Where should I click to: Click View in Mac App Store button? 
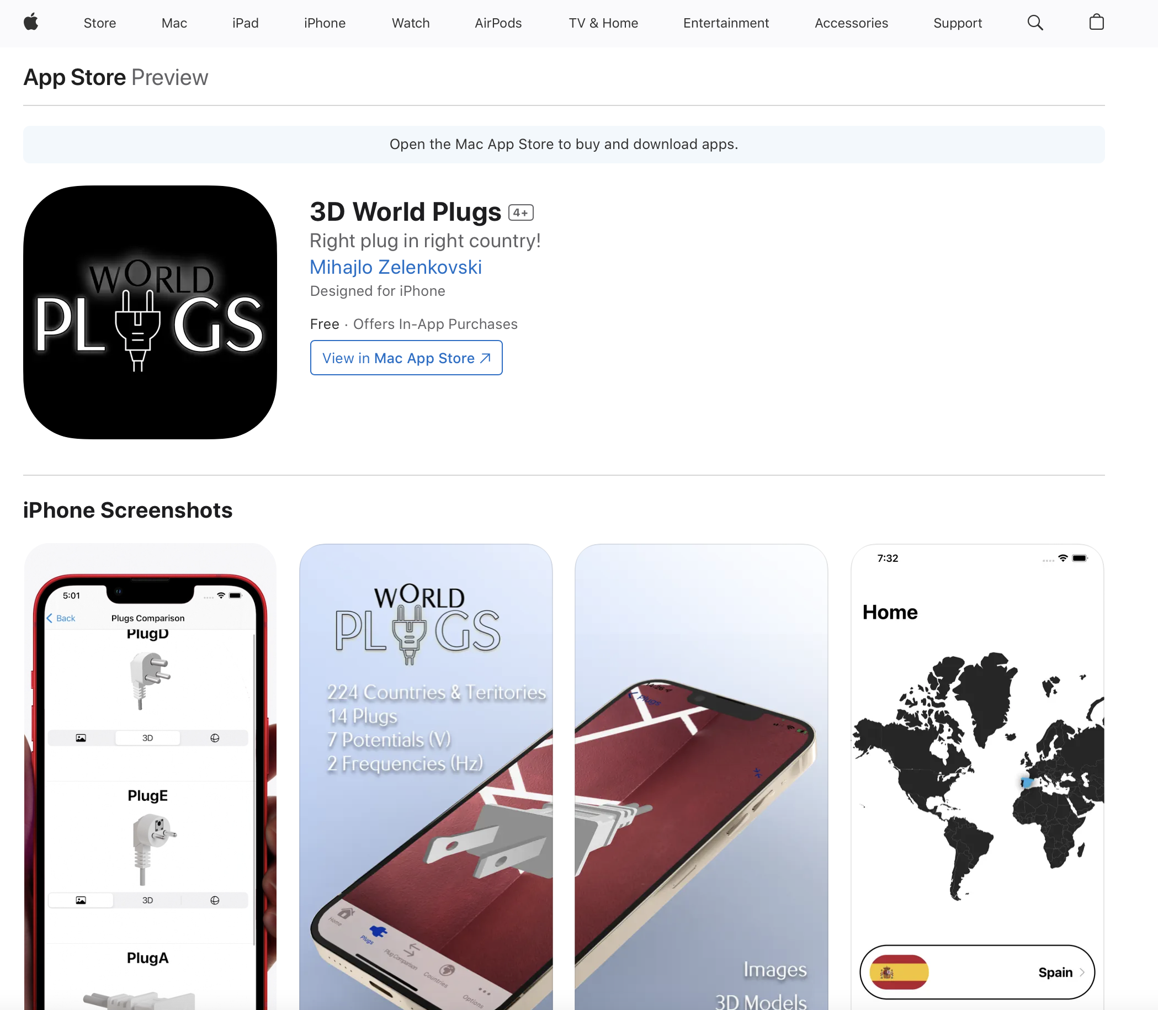tap(406, 358)
